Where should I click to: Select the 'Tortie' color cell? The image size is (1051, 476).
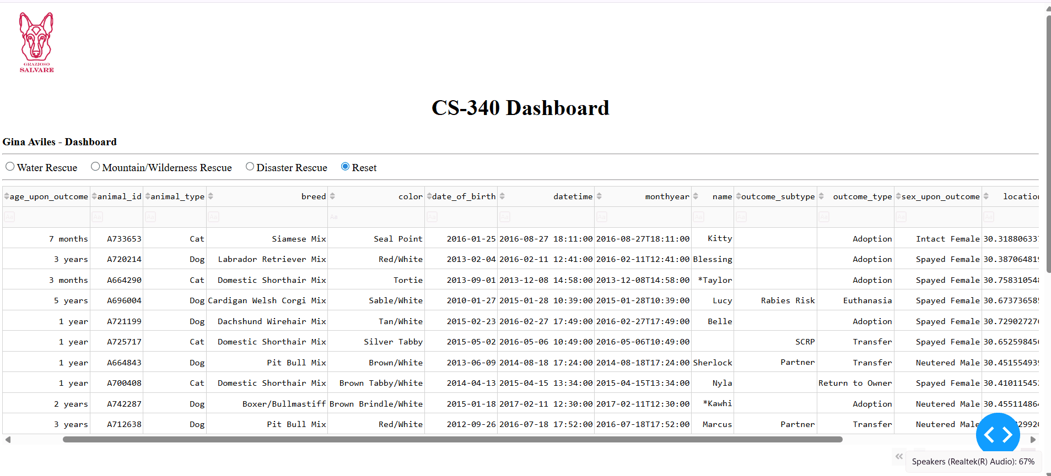tap(376, 280)
